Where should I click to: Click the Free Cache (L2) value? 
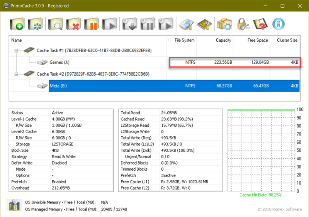coord(176,188)
